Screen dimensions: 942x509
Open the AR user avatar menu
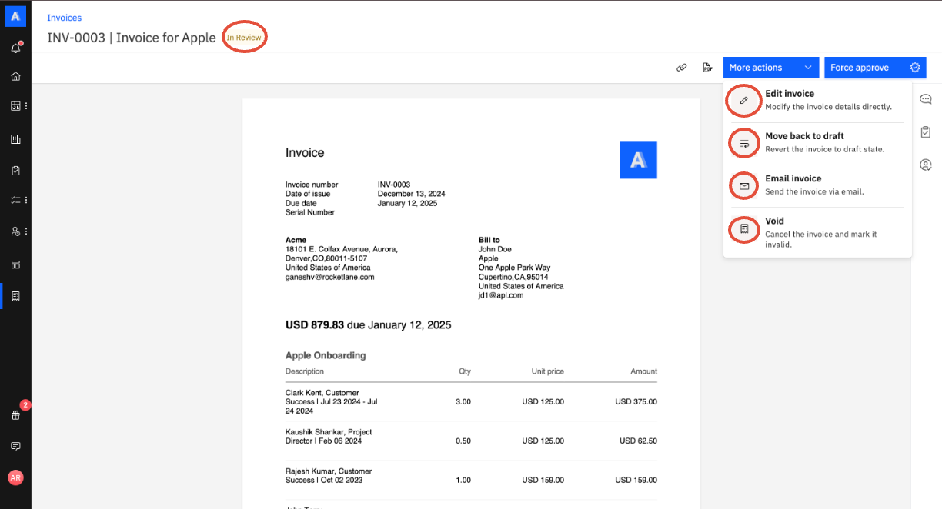point(15,477)
